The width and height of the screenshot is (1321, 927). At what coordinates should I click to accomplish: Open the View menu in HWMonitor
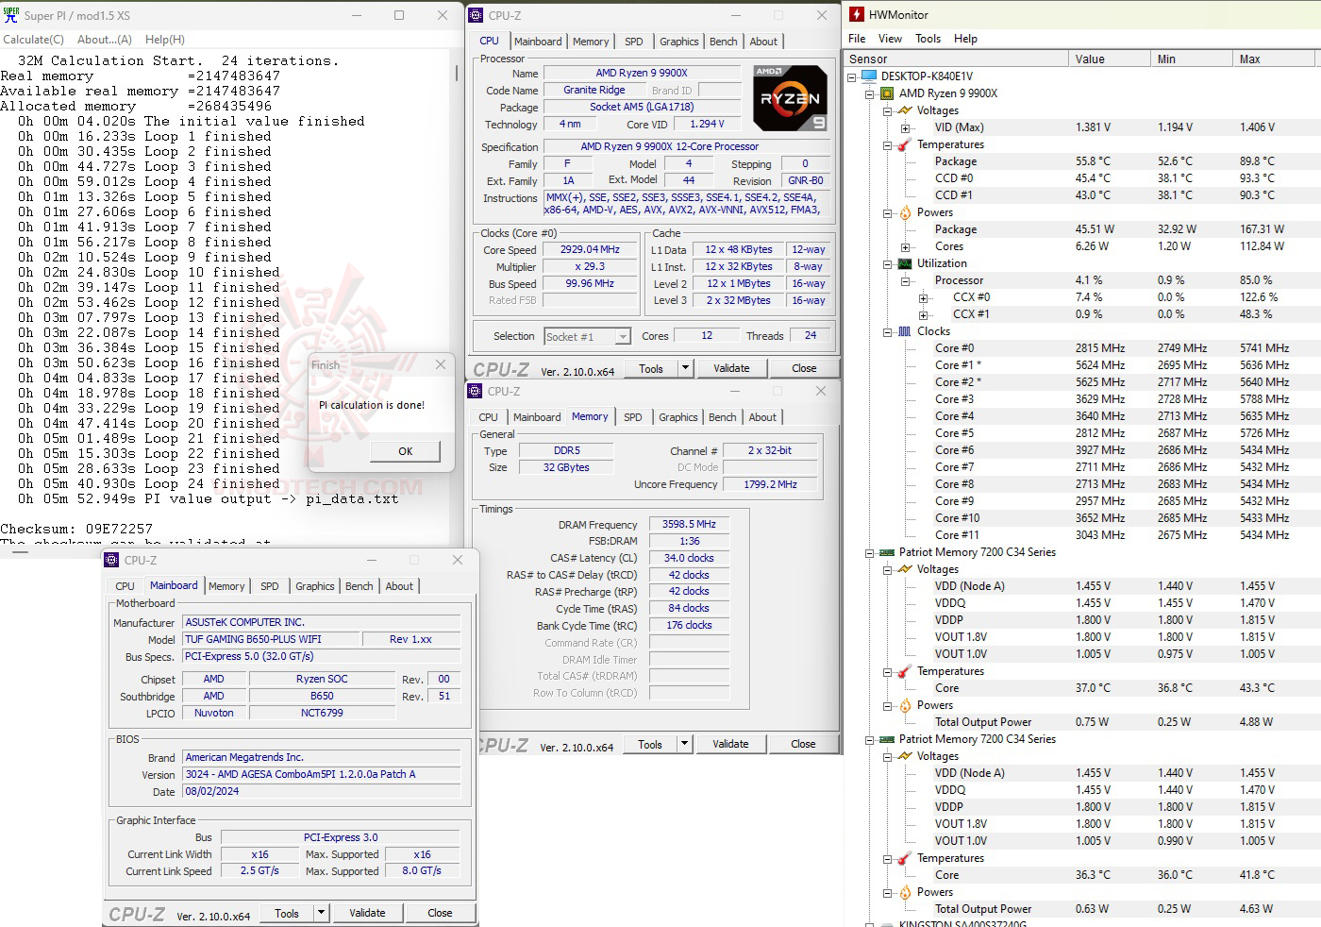[891, 39]
